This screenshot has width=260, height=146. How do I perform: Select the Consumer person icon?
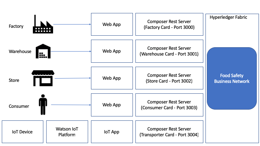coord(43,105)
